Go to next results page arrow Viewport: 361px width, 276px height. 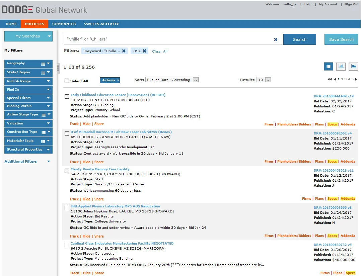pyautogui.click(x=356, y=79)
